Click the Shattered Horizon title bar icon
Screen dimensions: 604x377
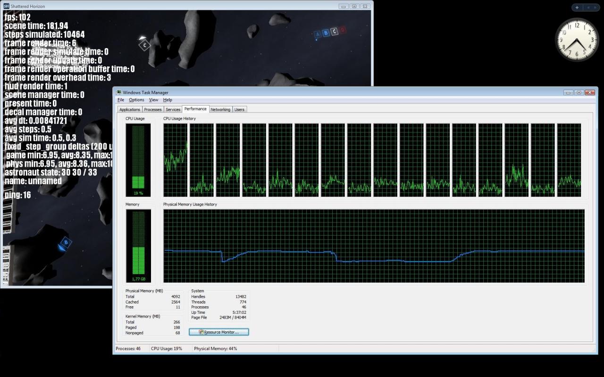coord(6,6)
